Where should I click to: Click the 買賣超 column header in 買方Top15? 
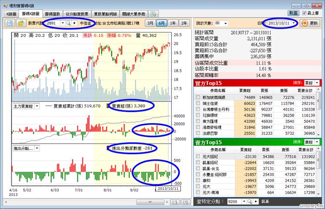click(245, 91)
